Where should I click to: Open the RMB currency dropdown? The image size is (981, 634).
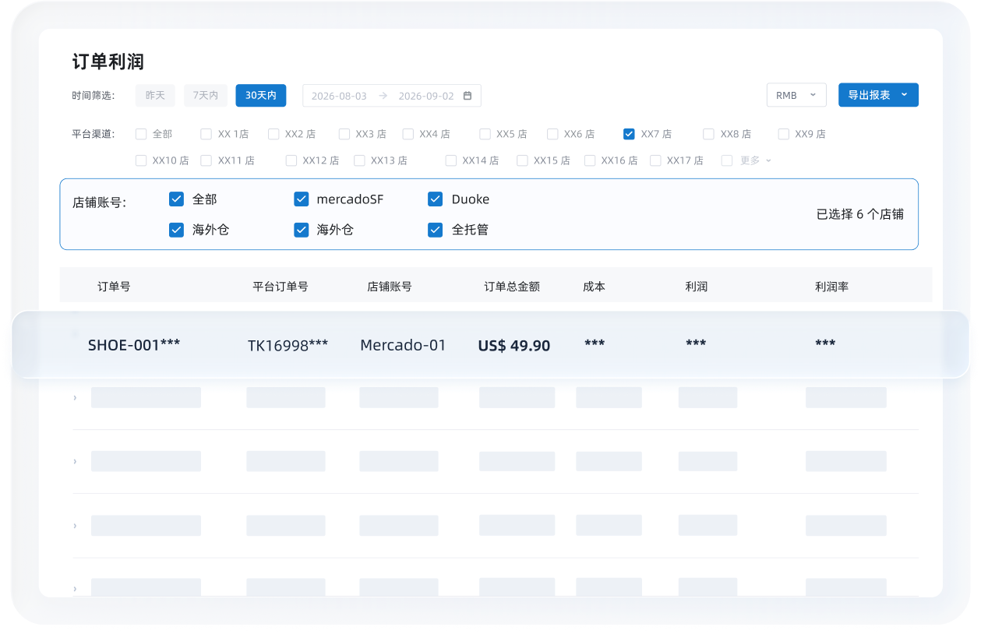(796, 95)
